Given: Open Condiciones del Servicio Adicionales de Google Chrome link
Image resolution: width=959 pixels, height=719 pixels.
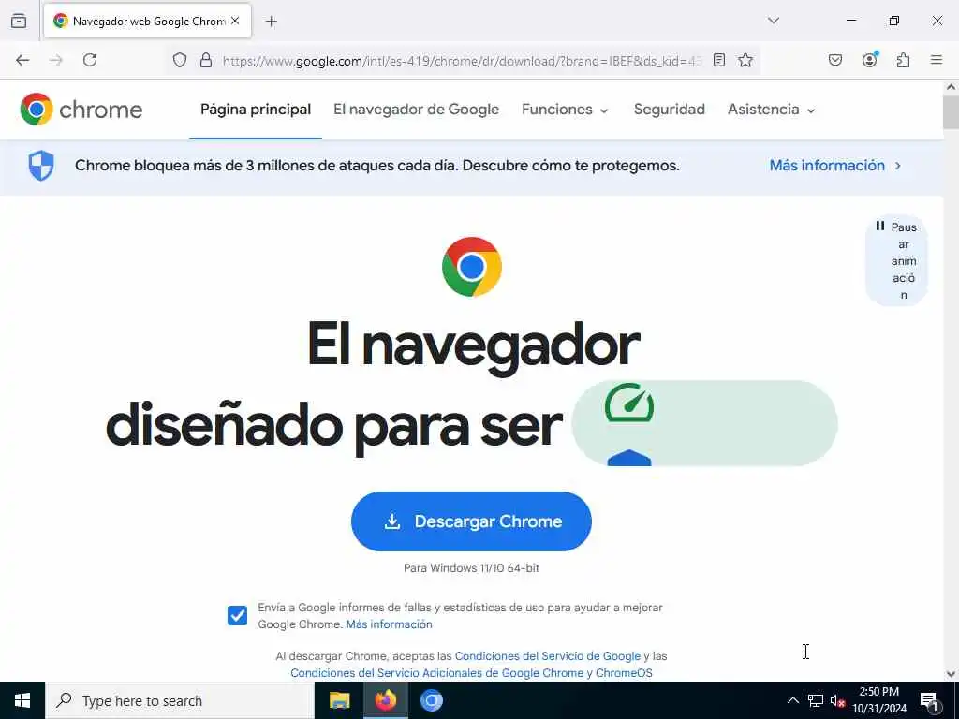Looking at the screenshot, I should coord(471,673).
